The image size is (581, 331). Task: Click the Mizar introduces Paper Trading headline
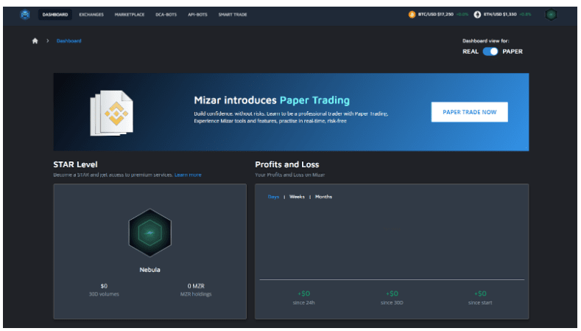[x=272, y=100]
